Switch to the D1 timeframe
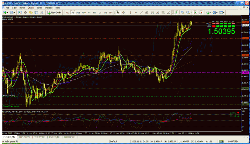250x144 pixels. [x=100, y=12]
